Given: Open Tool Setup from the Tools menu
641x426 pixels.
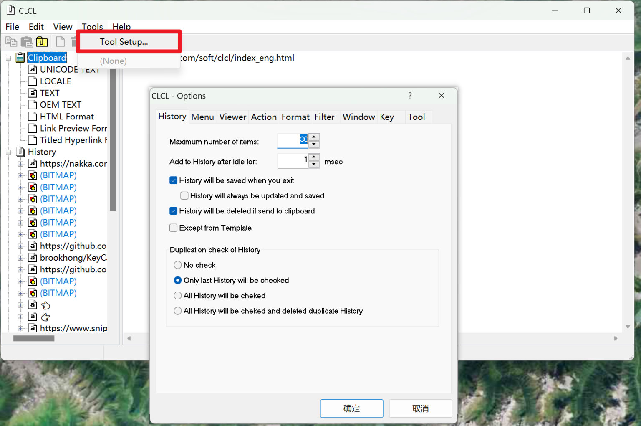Looking at the screenshot, I should pyautogui.click(x=124, y=42).
